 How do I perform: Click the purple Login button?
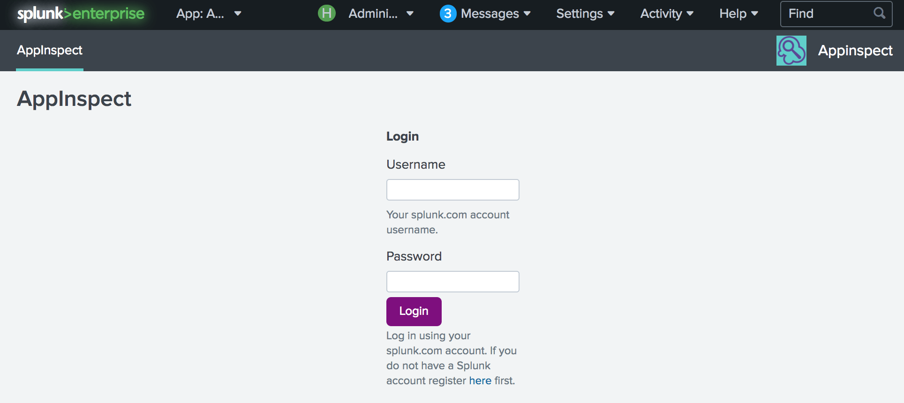414,312
